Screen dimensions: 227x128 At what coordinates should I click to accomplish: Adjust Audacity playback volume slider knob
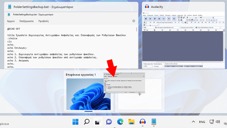pyautogui.click(x=213, y=18)
